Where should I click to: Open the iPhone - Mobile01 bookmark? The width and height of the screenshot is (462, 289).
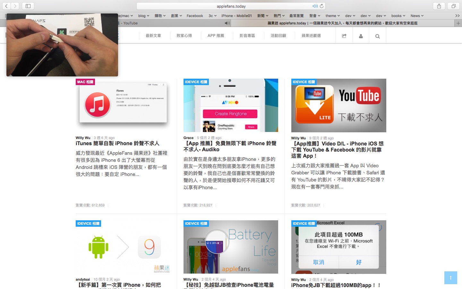click(236, 16)
